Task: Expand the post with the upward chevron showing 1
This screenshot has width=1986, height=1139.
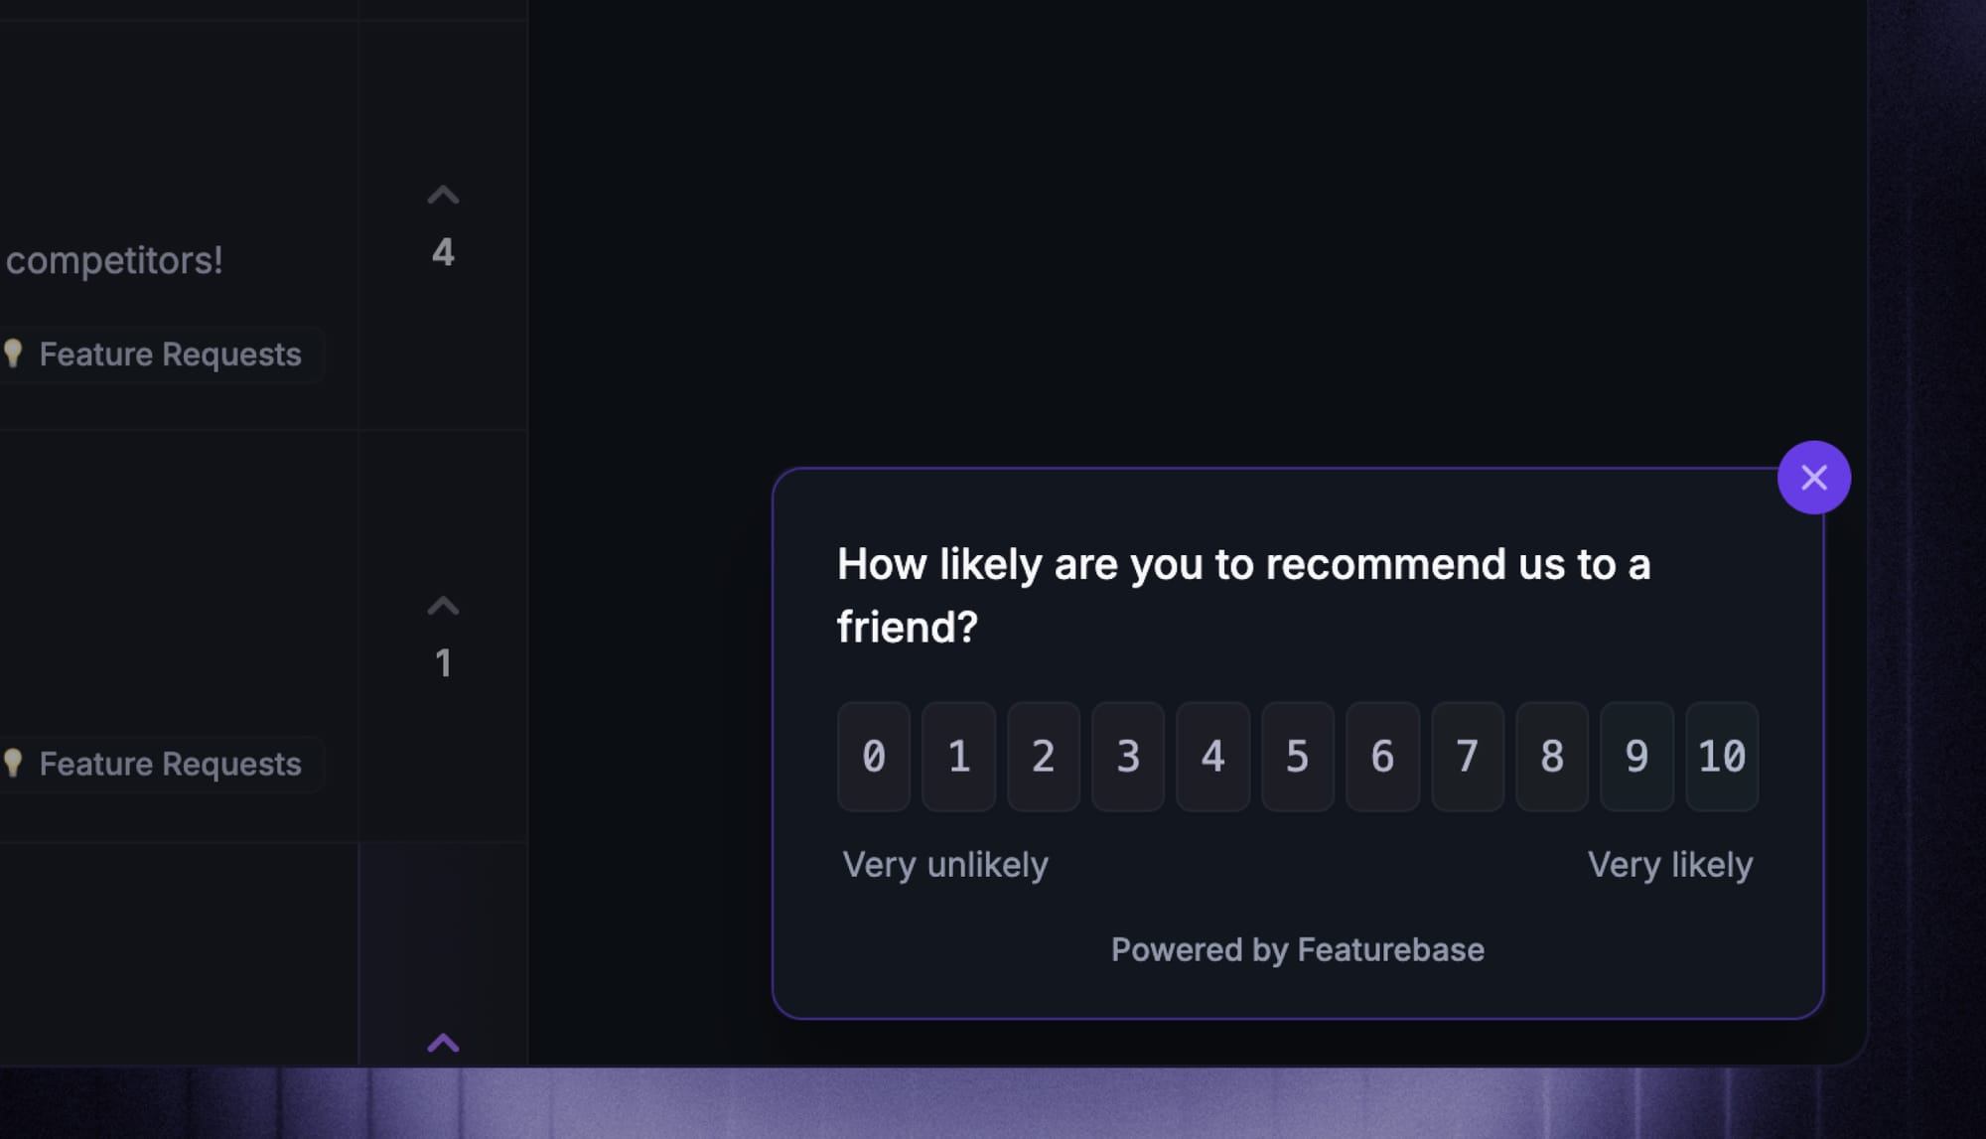Action: tap(444, 605)
